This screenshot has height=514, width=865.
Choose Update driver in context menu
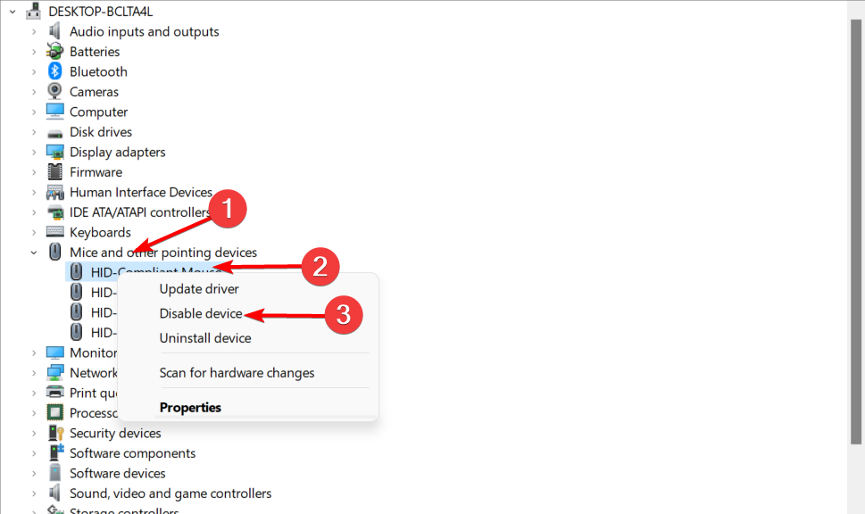[199, 289]
